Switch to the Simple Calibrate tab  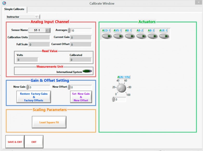(14, 9)
